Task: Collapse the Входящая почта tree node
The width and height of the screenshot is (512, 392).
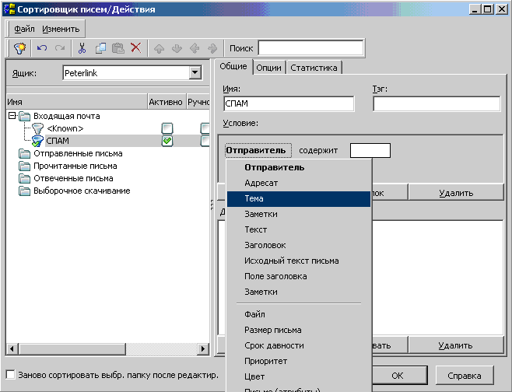Action: pos(12,116)
